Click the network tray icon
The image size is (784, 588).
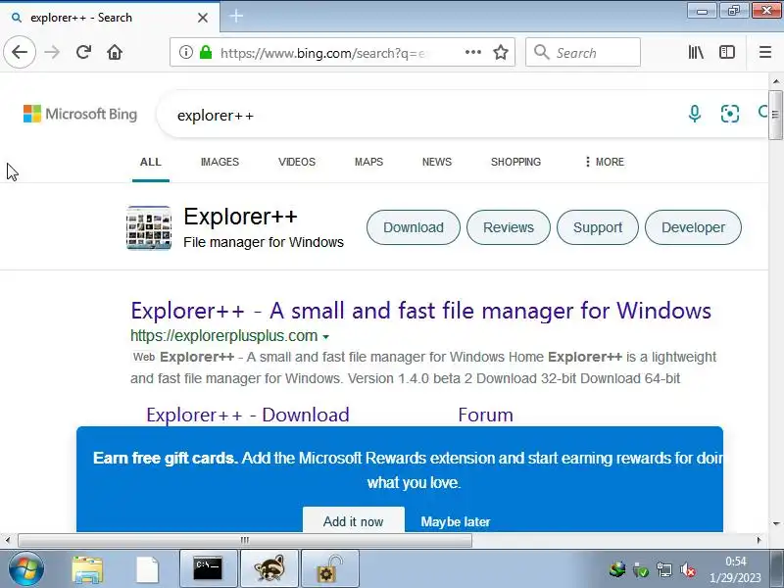[x=664, y=570]
